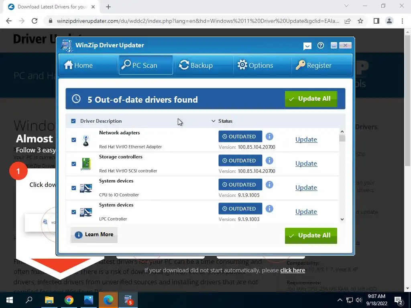Viewport: 411px width, 308px height.
Task: Click the clock icon beside drivers found
Action: tap(76, 99)
